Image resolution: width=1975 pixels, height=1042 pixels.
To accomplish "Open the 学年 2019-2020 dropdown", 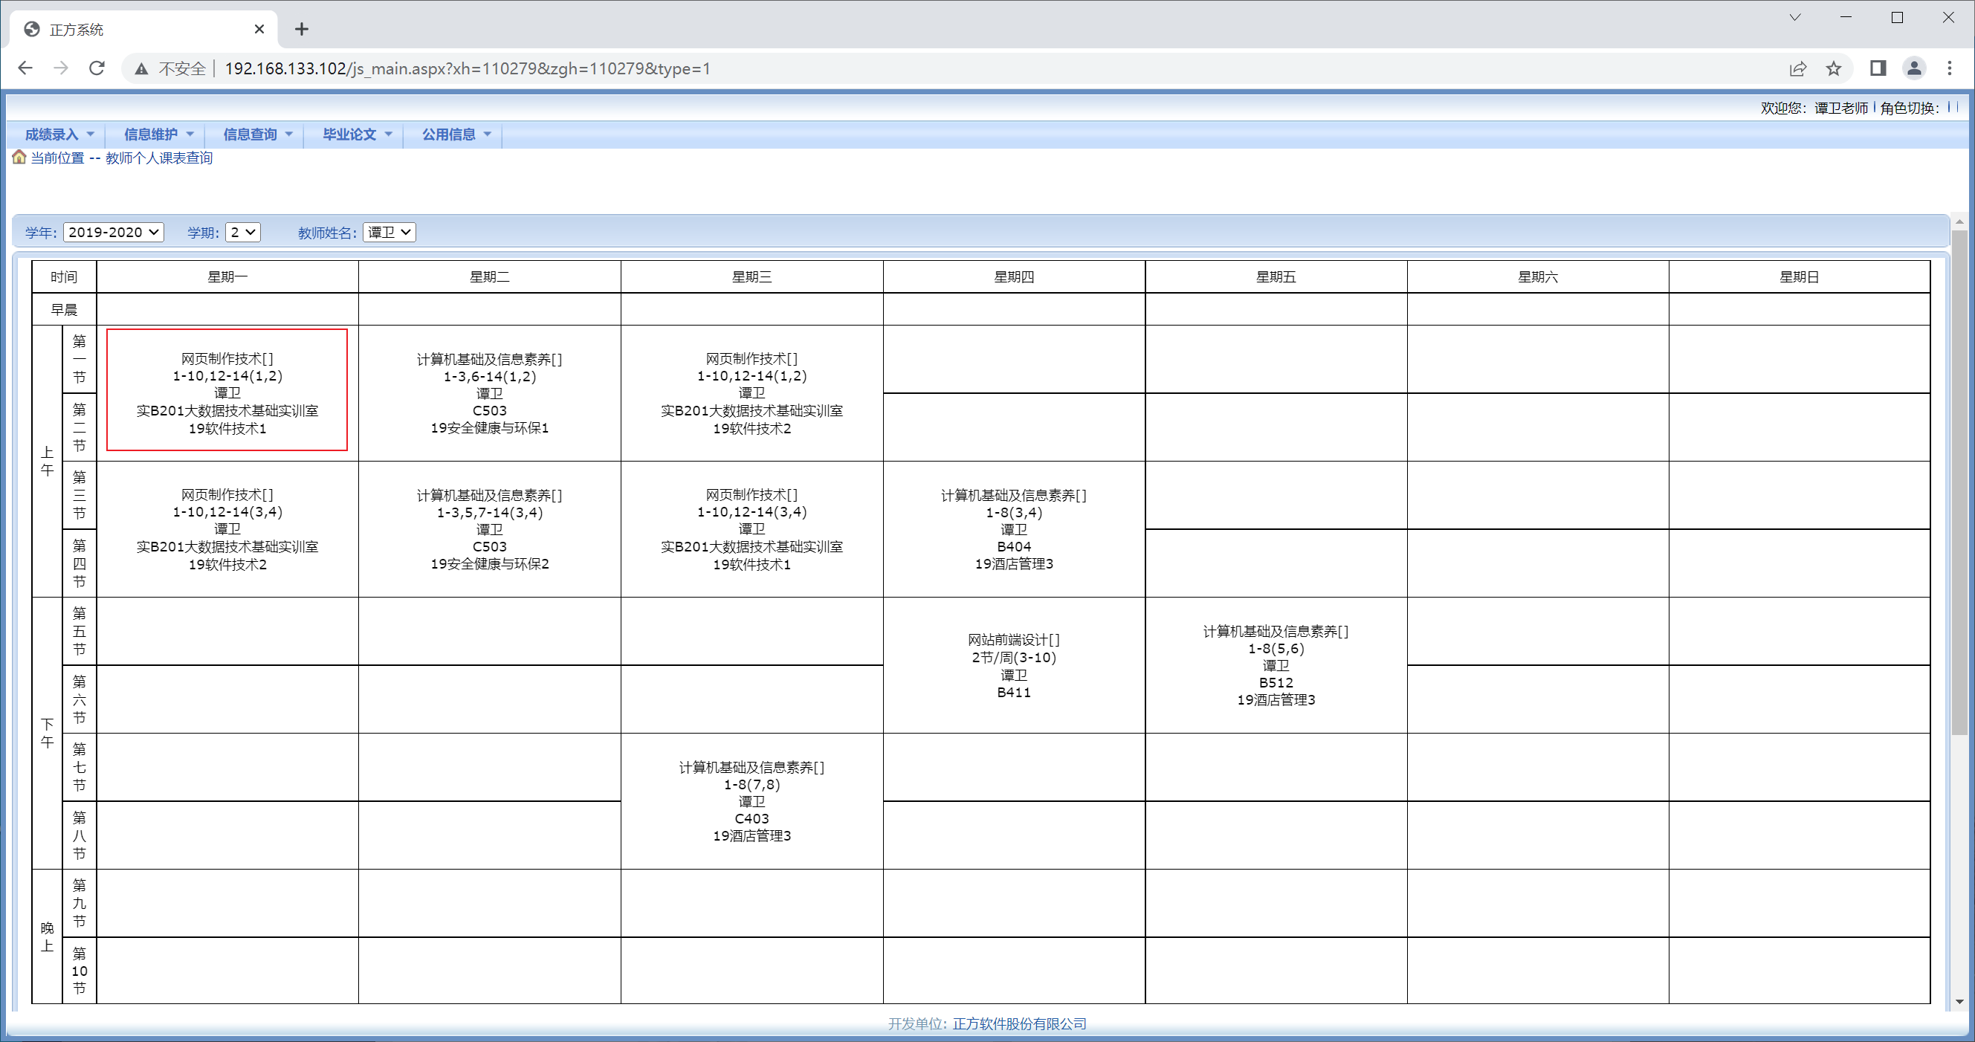I will coord(114,232).
